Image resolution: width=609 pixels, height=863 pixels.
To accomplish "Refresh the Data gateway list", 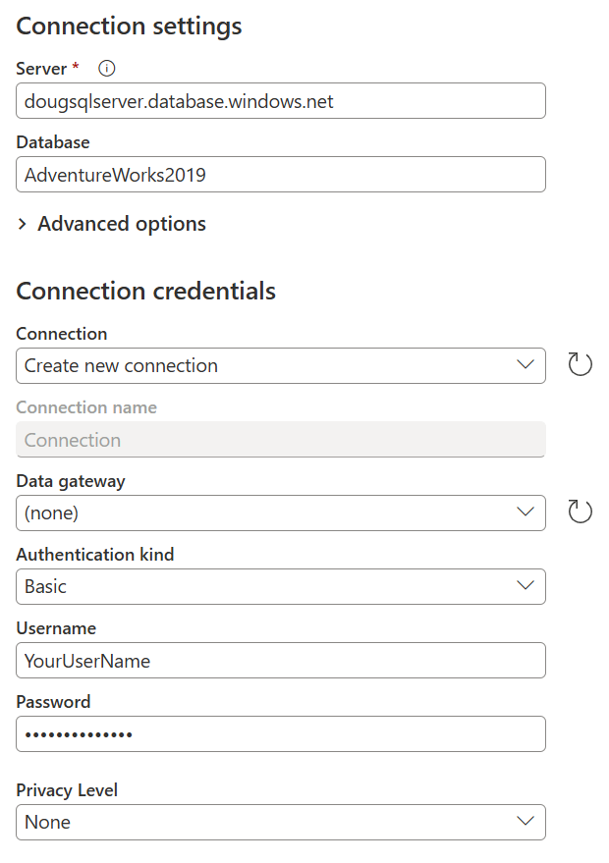I will pyautogui.click(x=580, y=511).
